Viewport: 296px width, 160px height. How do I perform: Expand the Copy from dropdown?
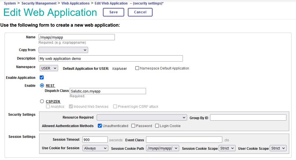[x=63, y=50]
